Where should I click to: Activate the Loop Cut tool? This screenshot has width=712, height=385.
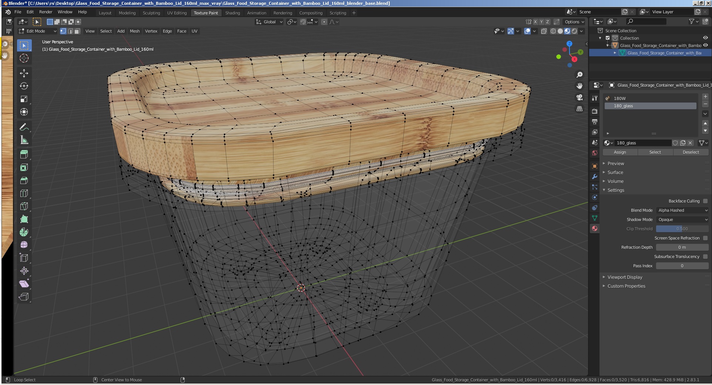pyautogui.click(x=24, y=193)
